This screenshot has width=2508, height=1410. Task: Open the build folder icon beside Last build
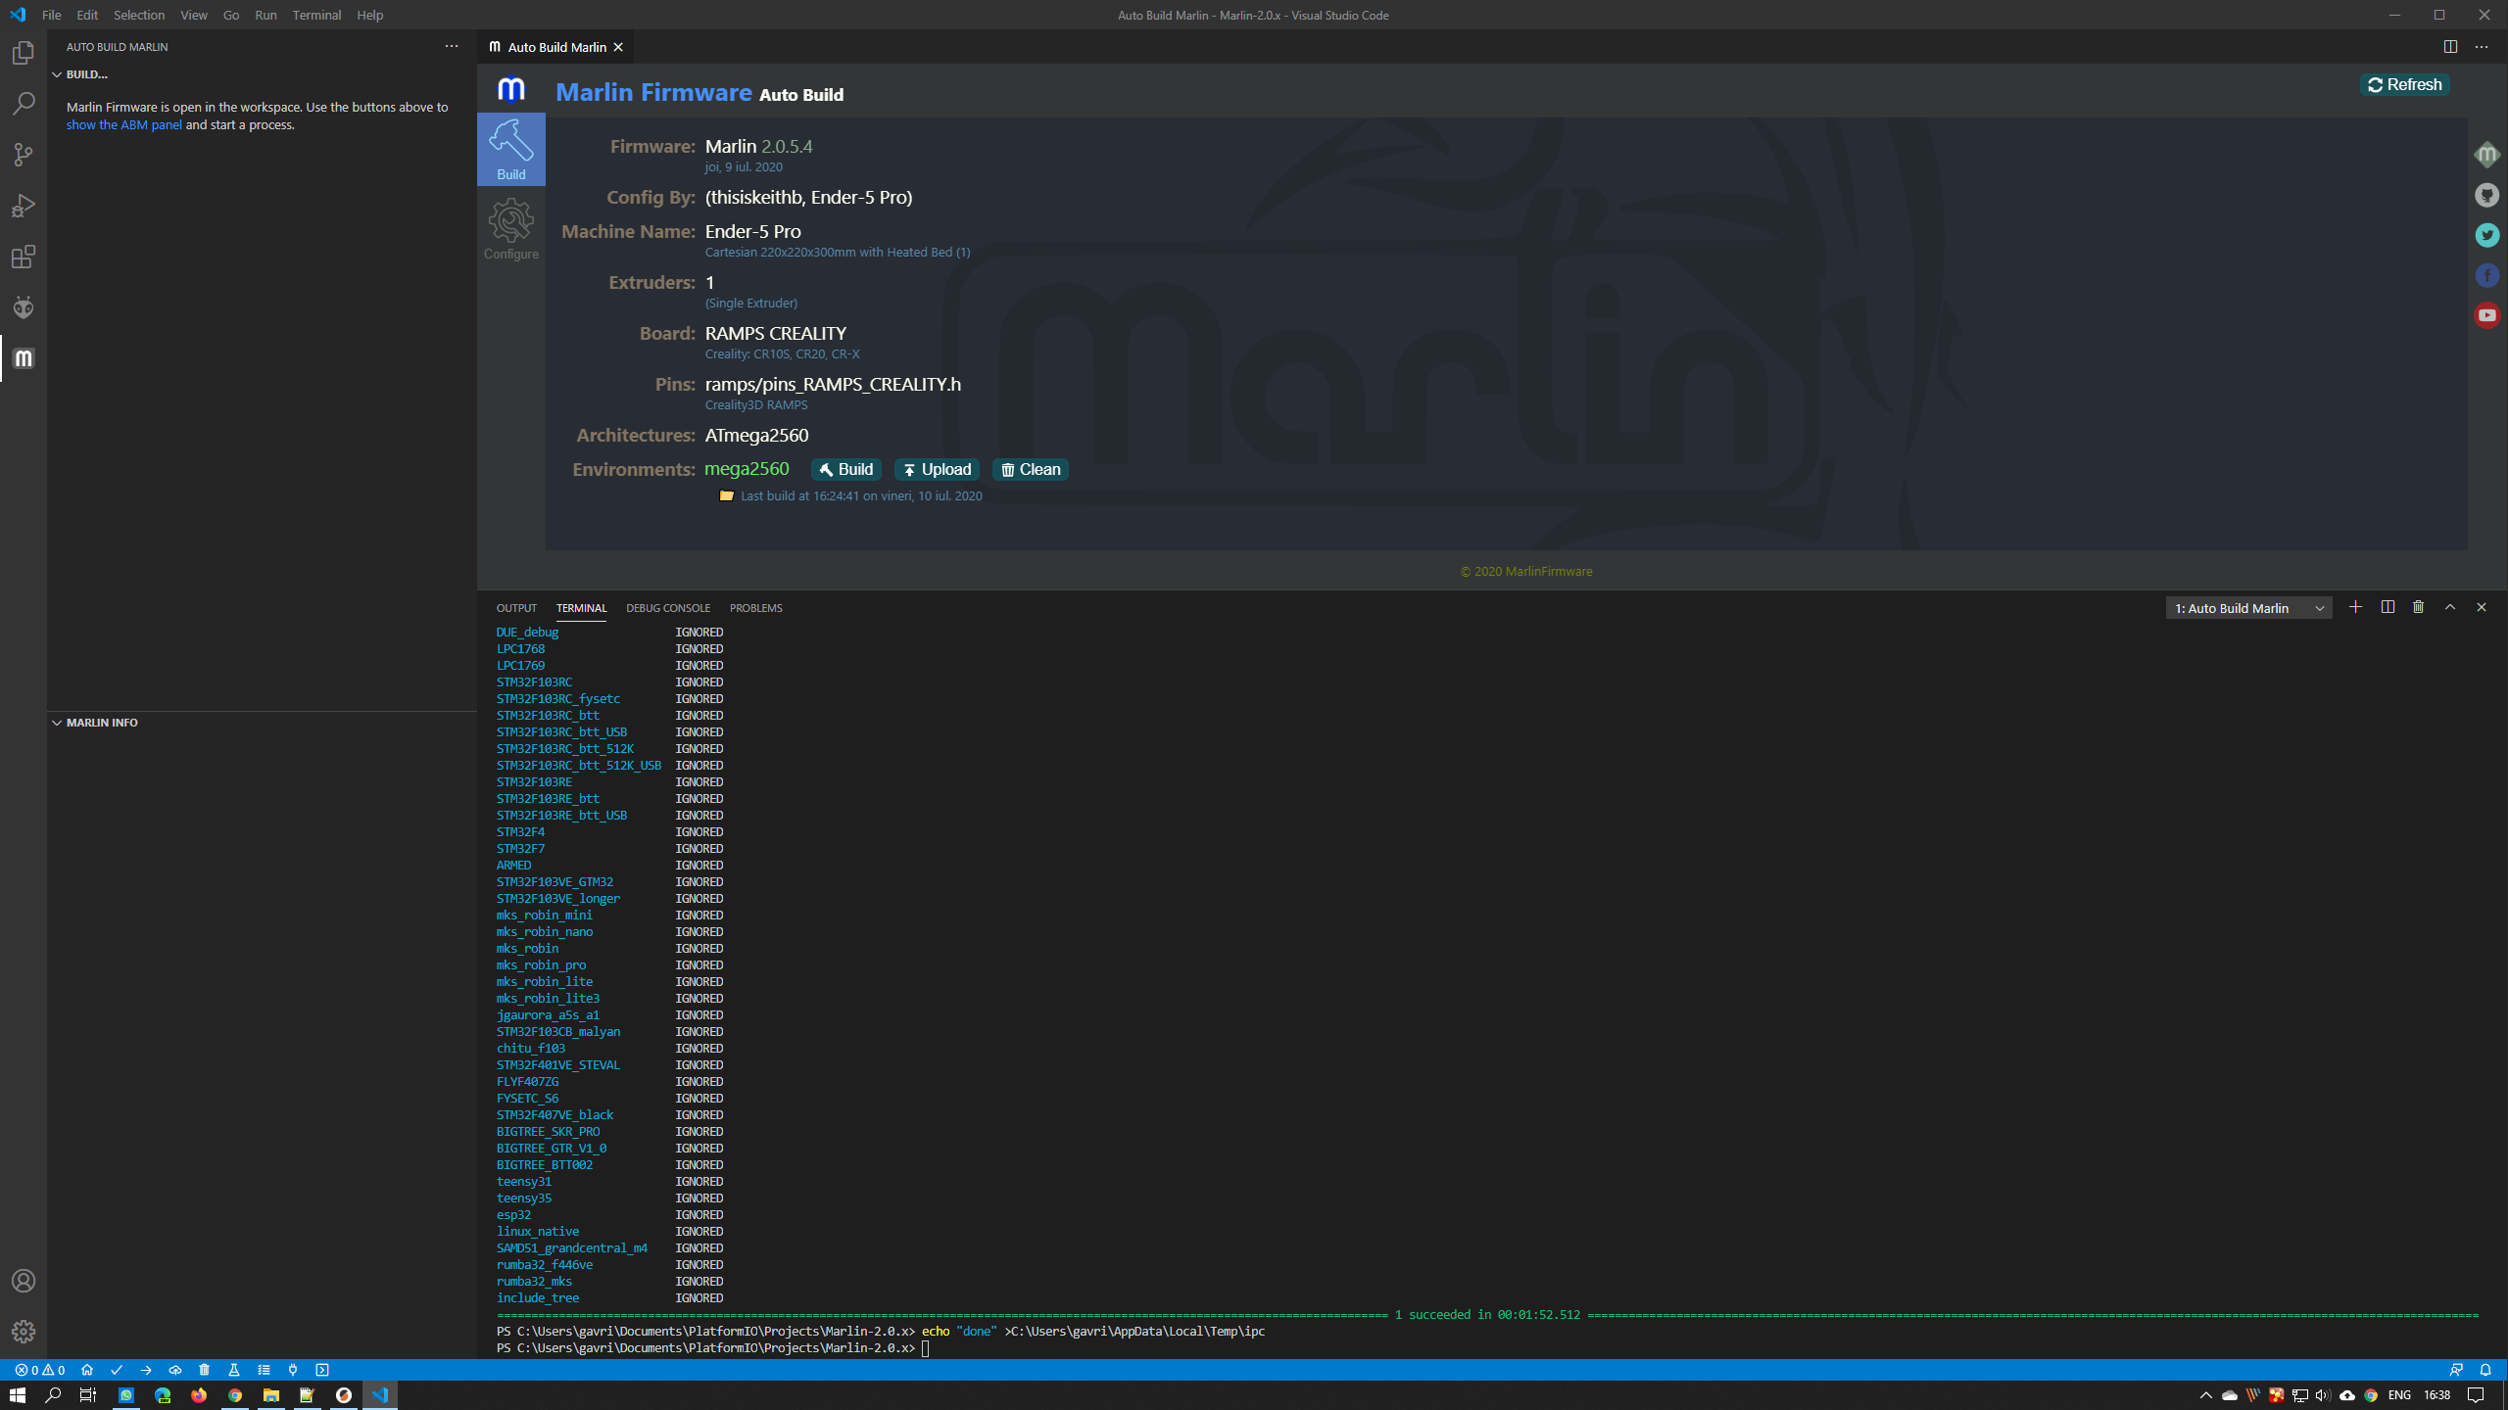coord(726,495)
